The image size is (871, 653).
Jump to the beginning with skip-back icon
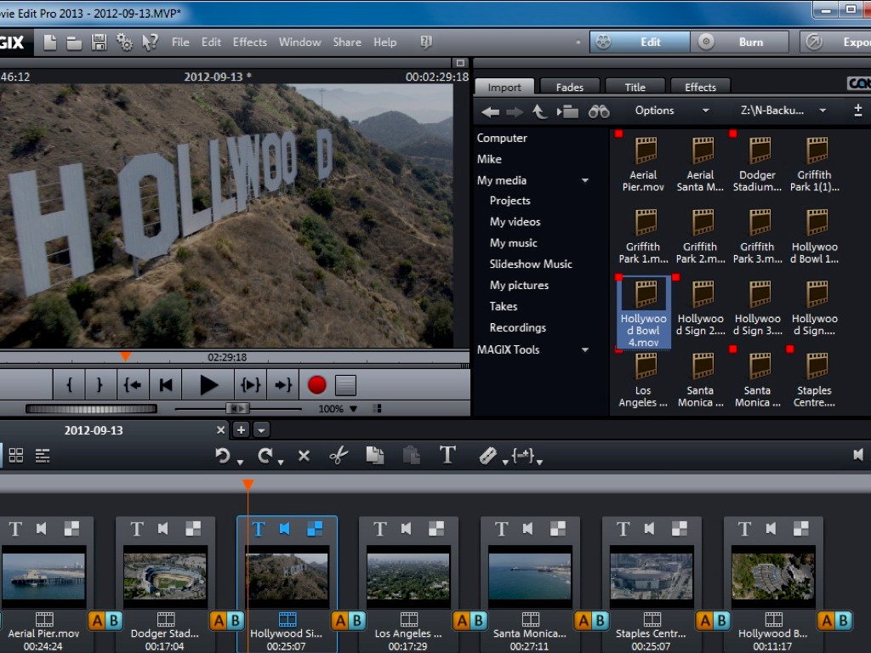[x=167, y=385]
